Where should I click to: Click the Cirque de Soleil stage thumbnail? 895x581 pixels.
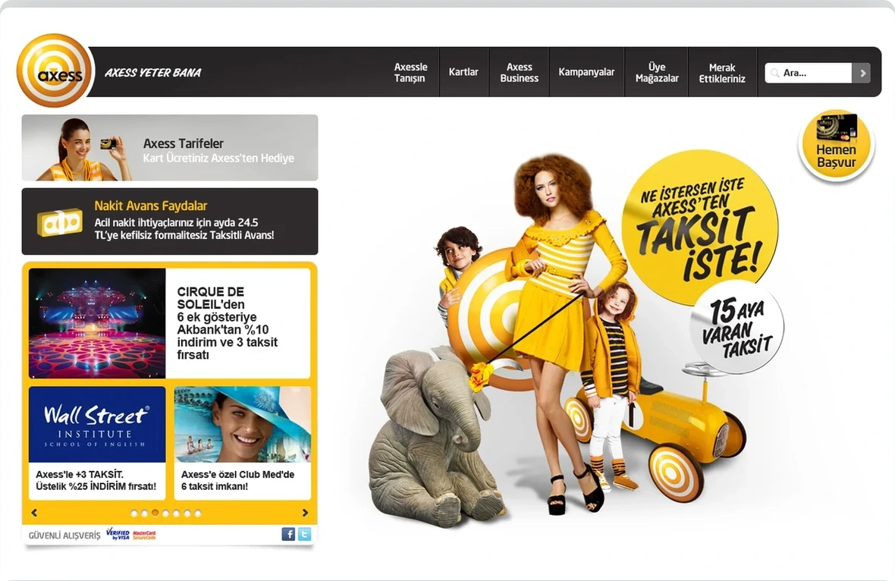(x=97, y=323)
